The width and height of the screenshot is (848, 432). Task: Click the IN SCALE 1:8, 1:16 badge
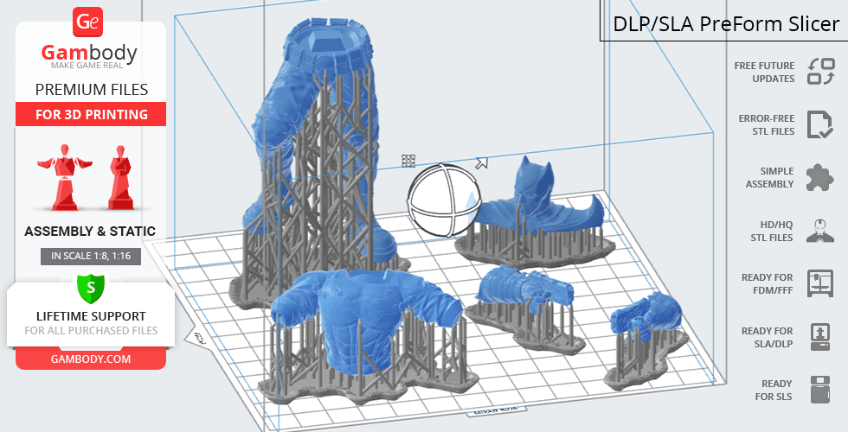90,256
